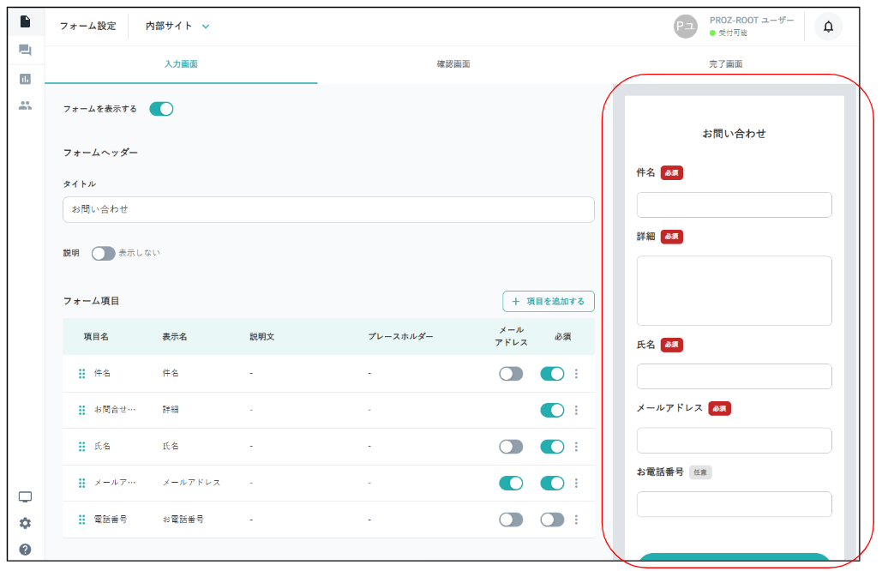Open the document icon in left sidebar
The height and width of the screenshot is (571, 882).
[25, 21]
